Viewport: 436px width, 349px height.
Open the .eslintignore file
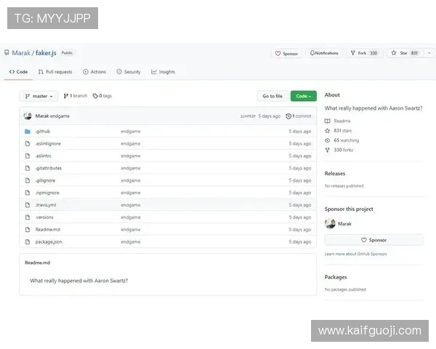(x=48, y=144)
